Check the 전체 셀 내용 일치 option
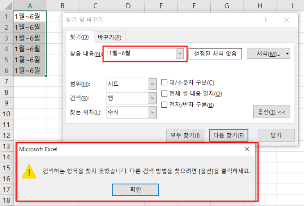 [164, 93]
